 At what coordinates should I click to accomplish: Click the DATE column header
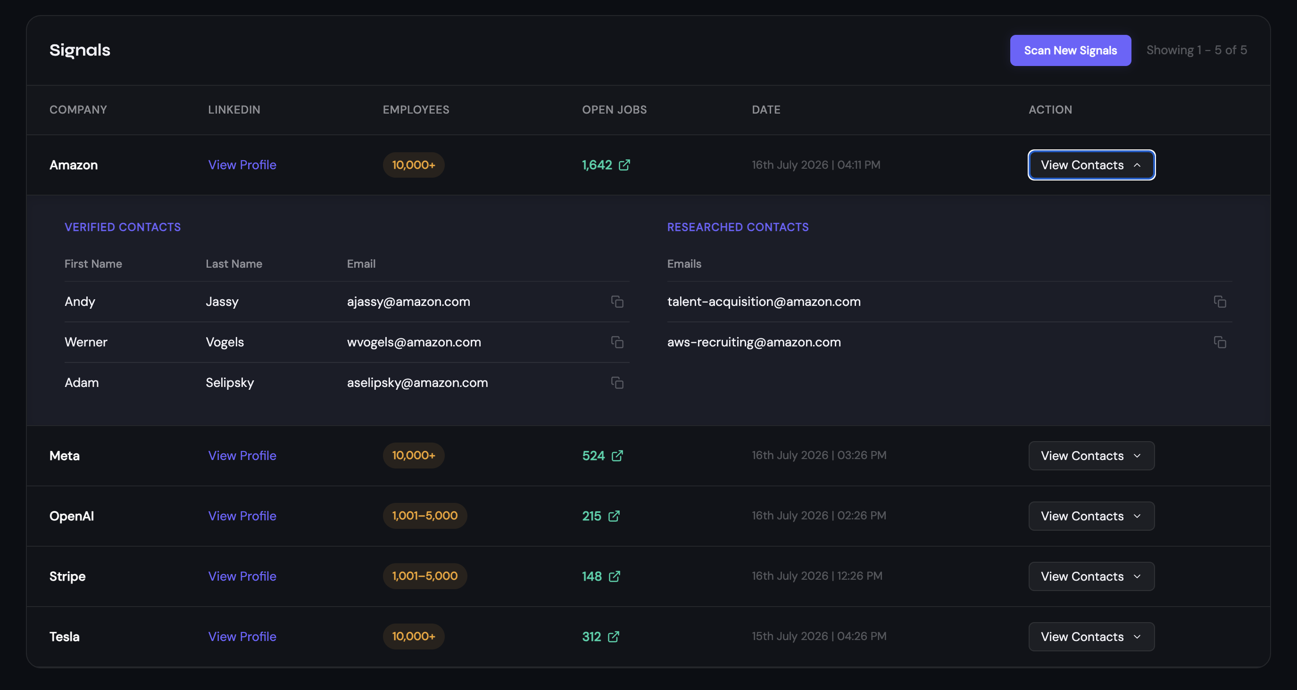(x=766, y=110)
